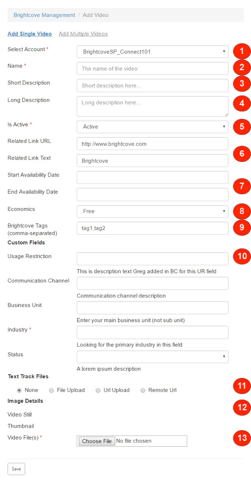Viewport: 251px width, 483px height.
Task: Click red callout badge number 8
Action: pos(242,211)
